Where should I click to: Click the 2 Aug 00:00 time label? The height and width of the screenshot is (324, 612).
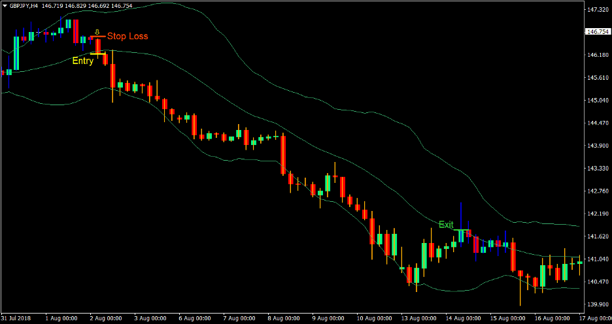tap(106, 319)
